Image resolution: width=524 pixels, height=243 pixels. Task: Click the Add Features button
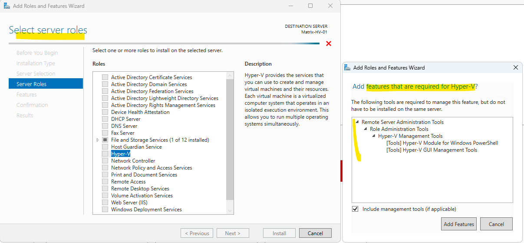459,224
